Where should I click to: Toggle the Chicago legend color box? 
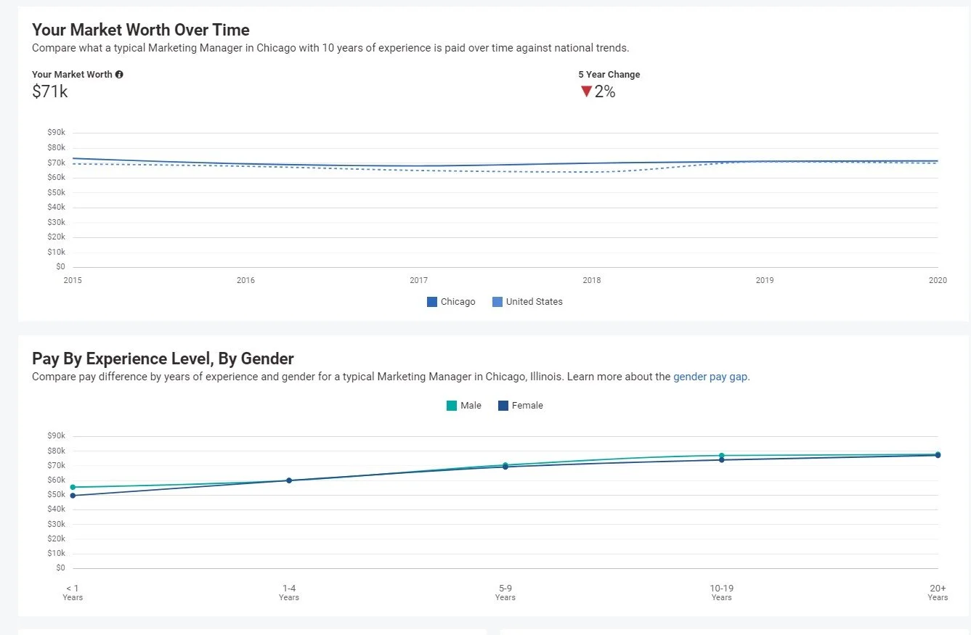(432, 302)
